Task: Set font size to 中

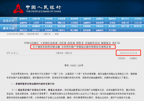Action: [15, 53]
